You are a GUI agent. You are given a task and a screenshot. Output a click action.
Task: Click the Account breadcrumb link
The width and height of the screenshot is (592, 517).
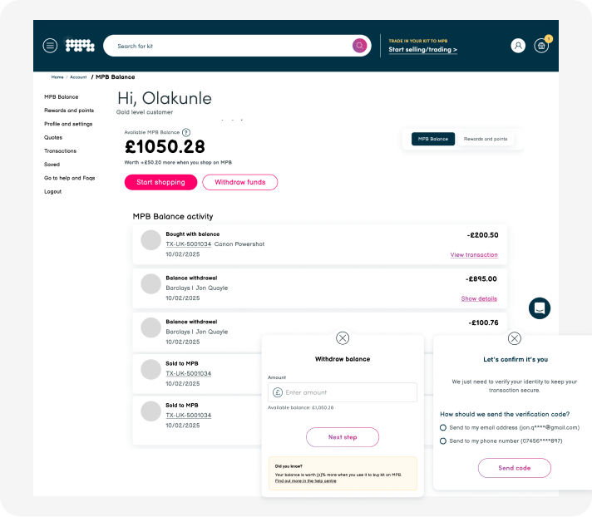(x=78, y=77)
